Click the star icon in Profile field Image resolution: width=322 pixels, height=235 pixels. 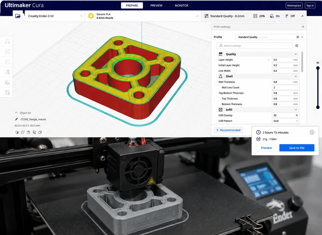pos(298,37)
